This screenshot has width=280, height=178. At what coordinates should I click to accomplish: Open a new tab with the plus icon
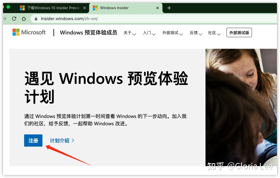(169, 8)
